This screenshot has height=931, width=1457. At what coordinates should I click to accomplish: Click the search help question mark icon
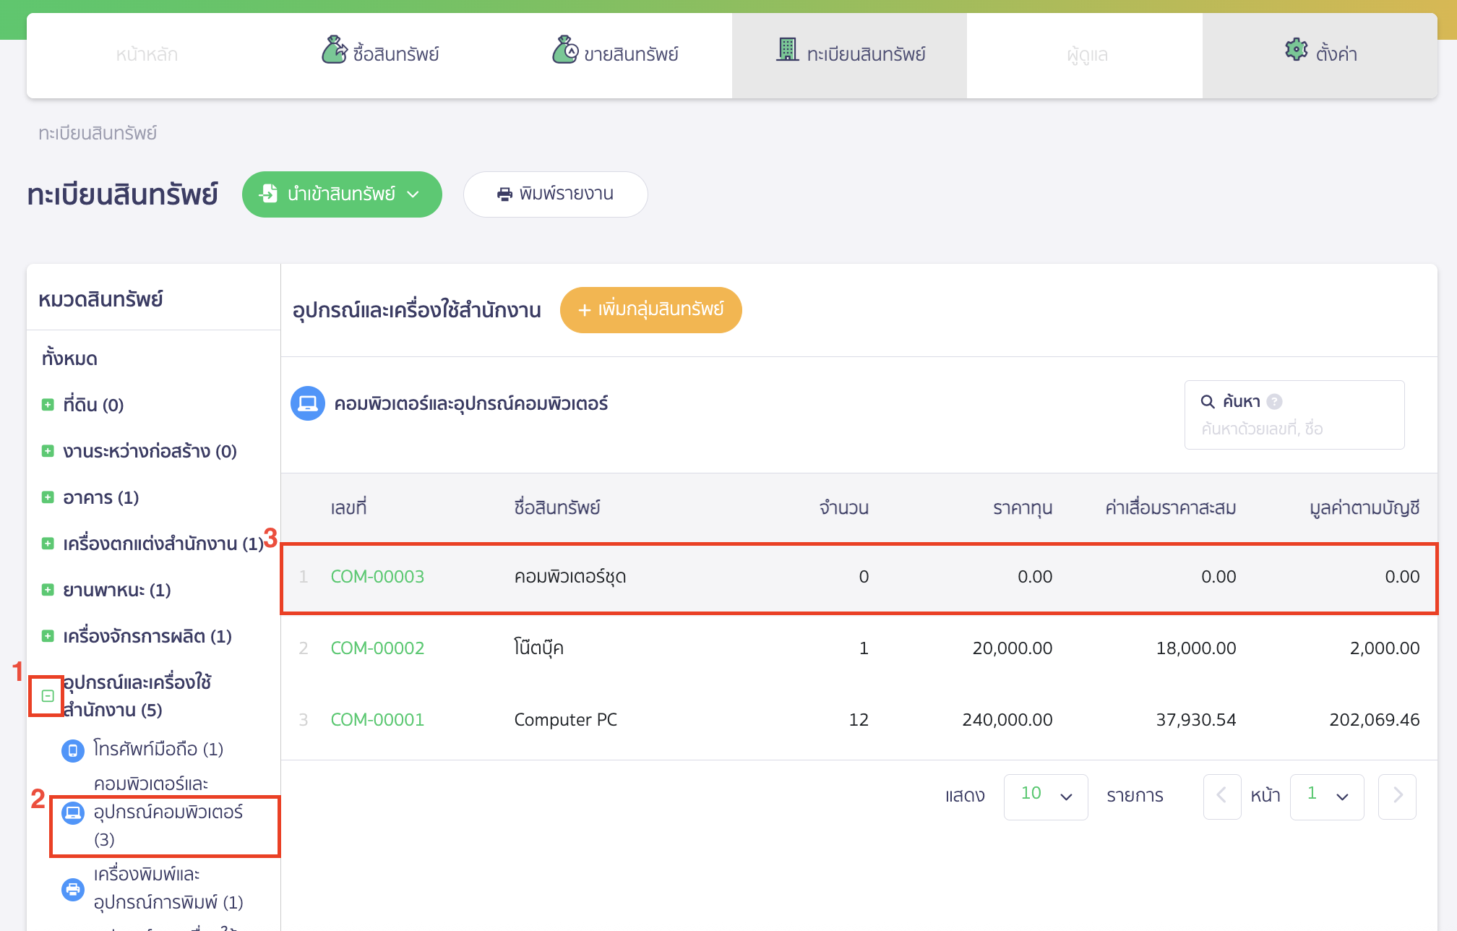pyautogui.click(x=1275, y=402)
